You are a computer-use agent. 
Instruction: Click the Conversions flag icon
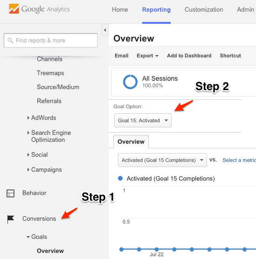(11, 219)
